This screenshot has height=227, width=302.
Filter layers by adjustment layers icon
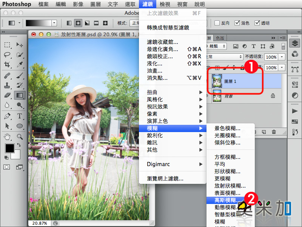245,46
